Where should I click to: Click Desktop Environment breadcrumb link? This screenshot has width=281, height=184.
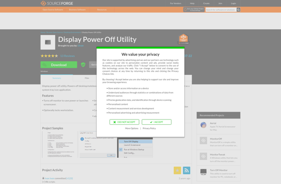[x=72, y=32]
